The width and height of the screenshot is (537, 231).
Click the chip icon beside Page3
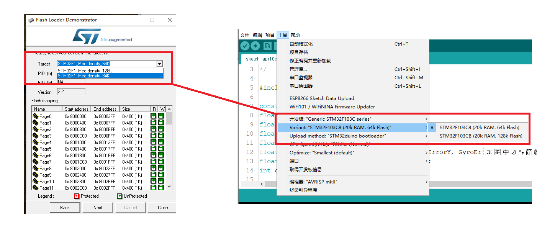36,136
